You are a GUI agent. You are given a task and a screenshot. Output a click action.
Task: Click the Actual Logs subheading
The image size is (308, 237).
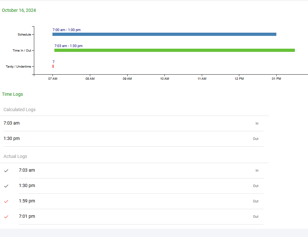click(x=15, y=156)
